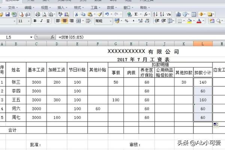The height and width of the screenshot is (150, 225).
Task: Toggle align right
Action: [x=72, y=21]
